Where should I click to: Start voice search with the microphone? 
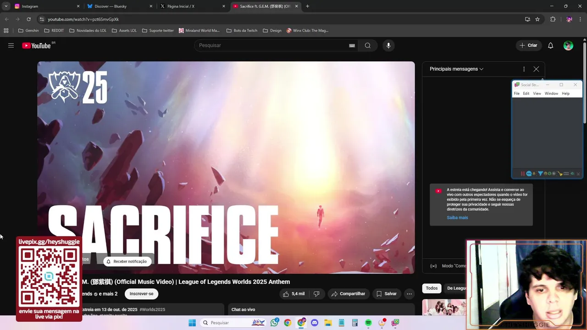pyautogui.click(x=388, y=45)
